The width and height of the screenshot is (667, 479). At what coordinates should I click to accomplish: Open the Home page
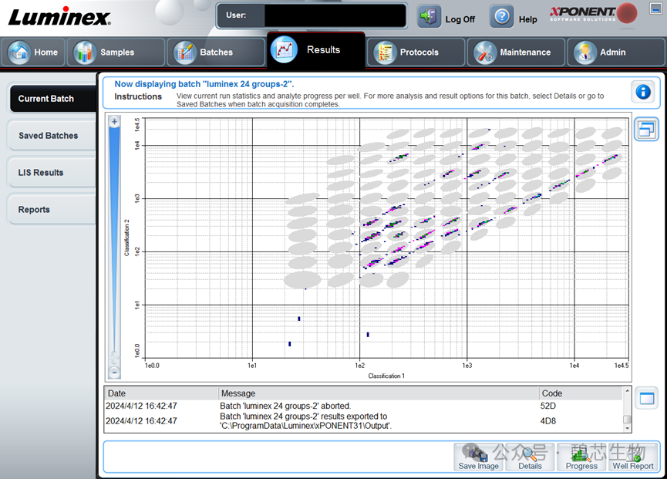[33, 52]
